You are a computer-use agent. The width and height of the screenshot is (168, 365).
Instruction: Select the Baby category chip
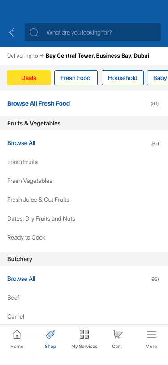tap(158, 78)
